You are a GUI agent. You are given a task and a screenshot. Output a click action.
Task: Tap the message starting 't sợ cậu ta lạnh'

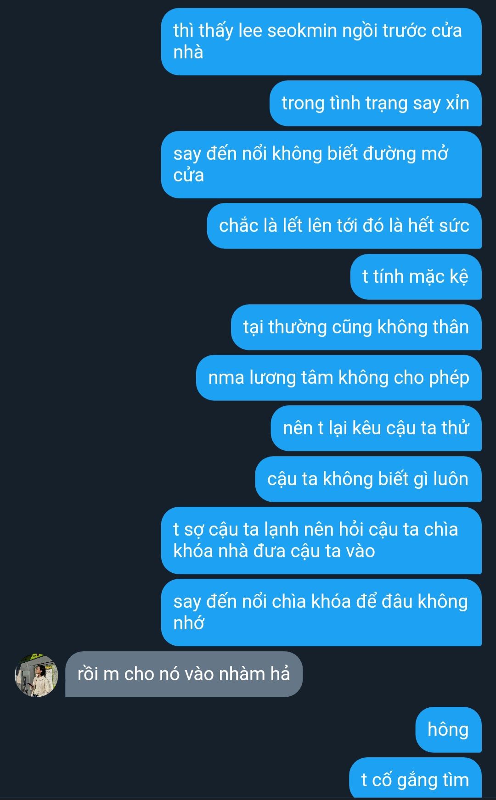point(321,540)
